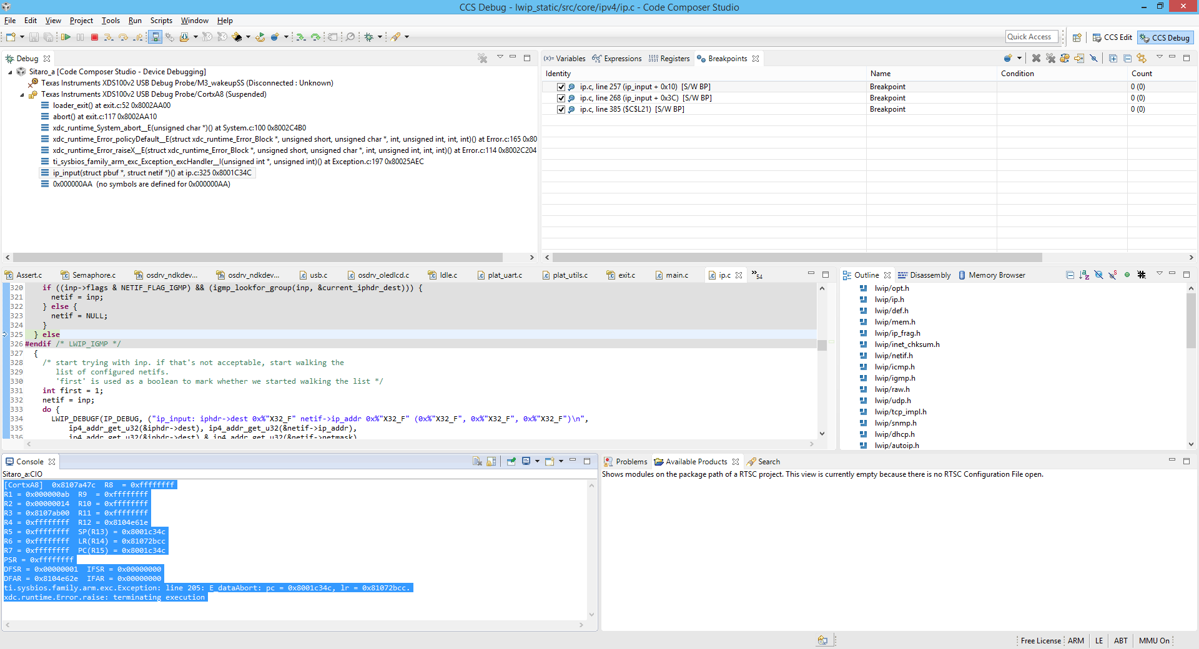Click the Clear Console icon

(477, 461)
